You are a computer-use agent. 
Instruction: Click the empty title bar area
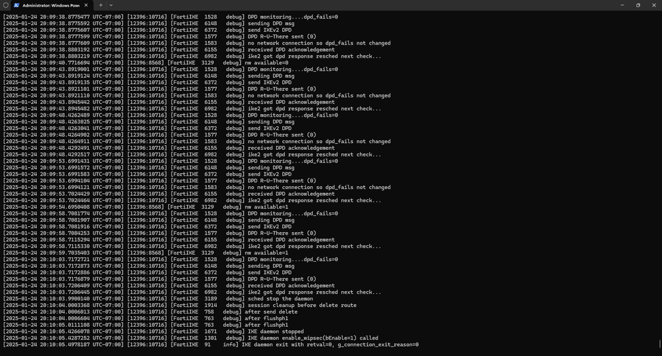[x=364, y=5]
